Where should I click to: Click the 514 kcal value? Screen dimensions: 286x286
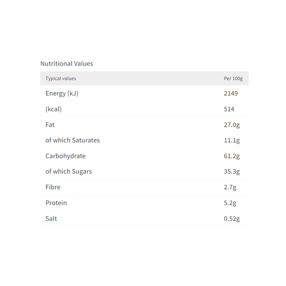coord(229,109)
